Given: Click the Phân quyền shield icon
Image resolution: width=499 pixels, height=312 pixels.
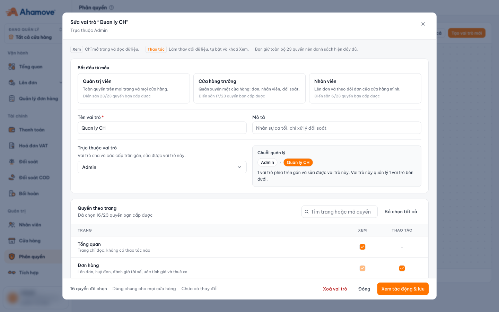Looking at the screenshot, I should (x=12, y=257).
